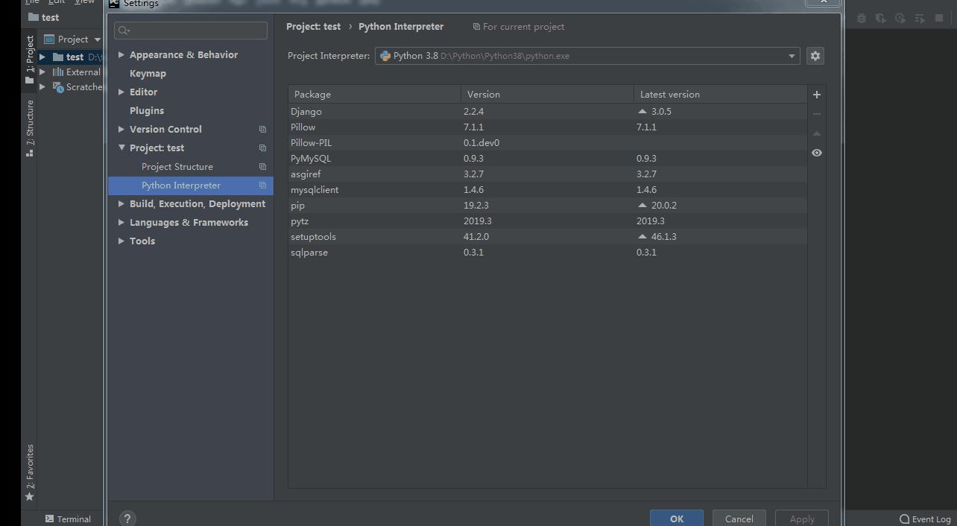Viewport: 957px width, 526px height.
Task: Focus the settings search field
Action: tap(191, 31)
